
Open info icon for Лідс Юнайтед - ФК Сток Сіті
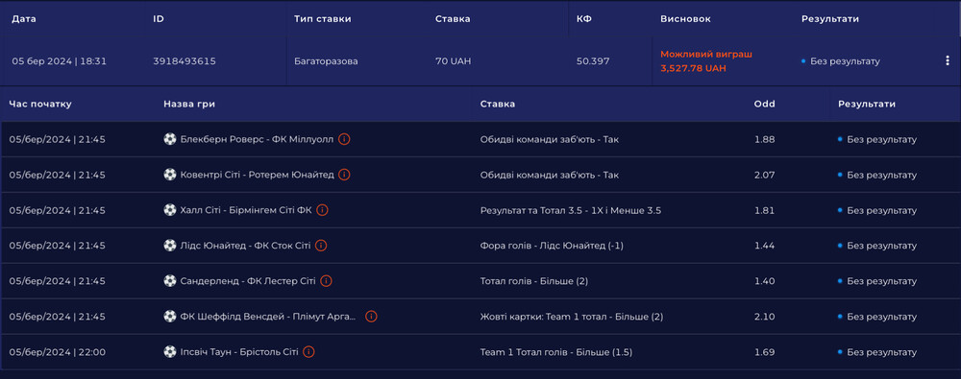click(x=321, y=246)
